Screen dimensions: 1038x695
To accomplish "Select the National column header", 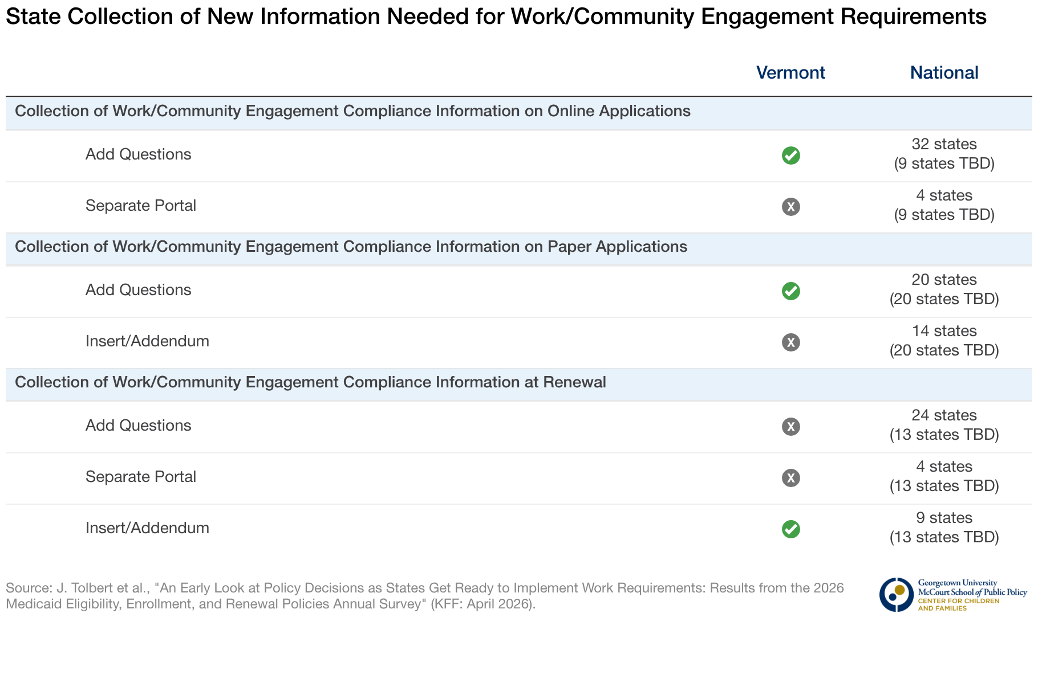I will pyautogui.click(x=944, y=72).
